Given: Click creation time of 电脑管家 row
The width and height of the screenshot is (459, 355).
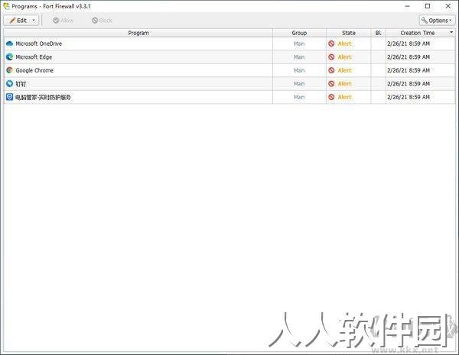Looking at the screenshot, I should [x=409, y=97].
